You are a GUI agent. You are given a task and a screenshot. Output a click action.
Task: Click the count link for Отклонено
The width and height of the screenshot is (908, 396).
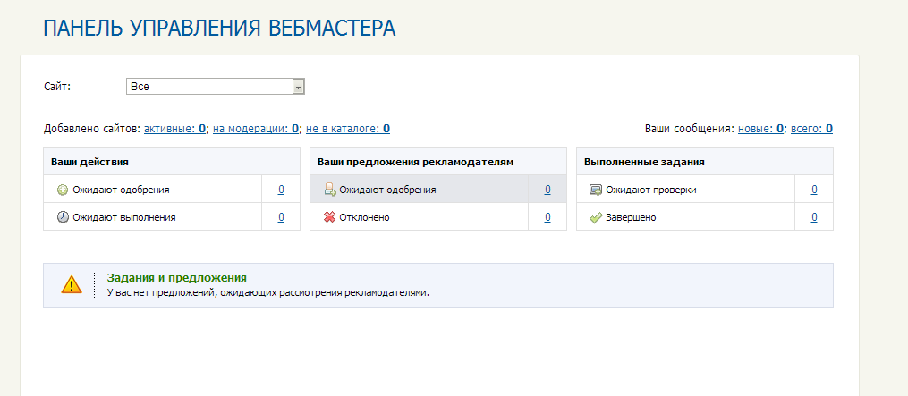coord(547,218)
